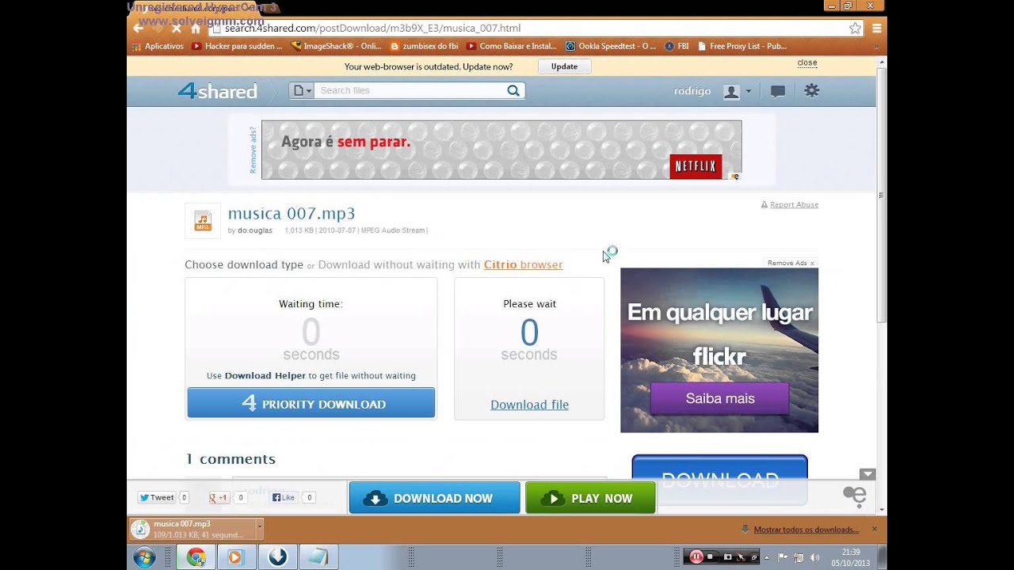Screen dimensions: 1014x570
Task: Click the Priority Download button
Action: pos(311,403)
